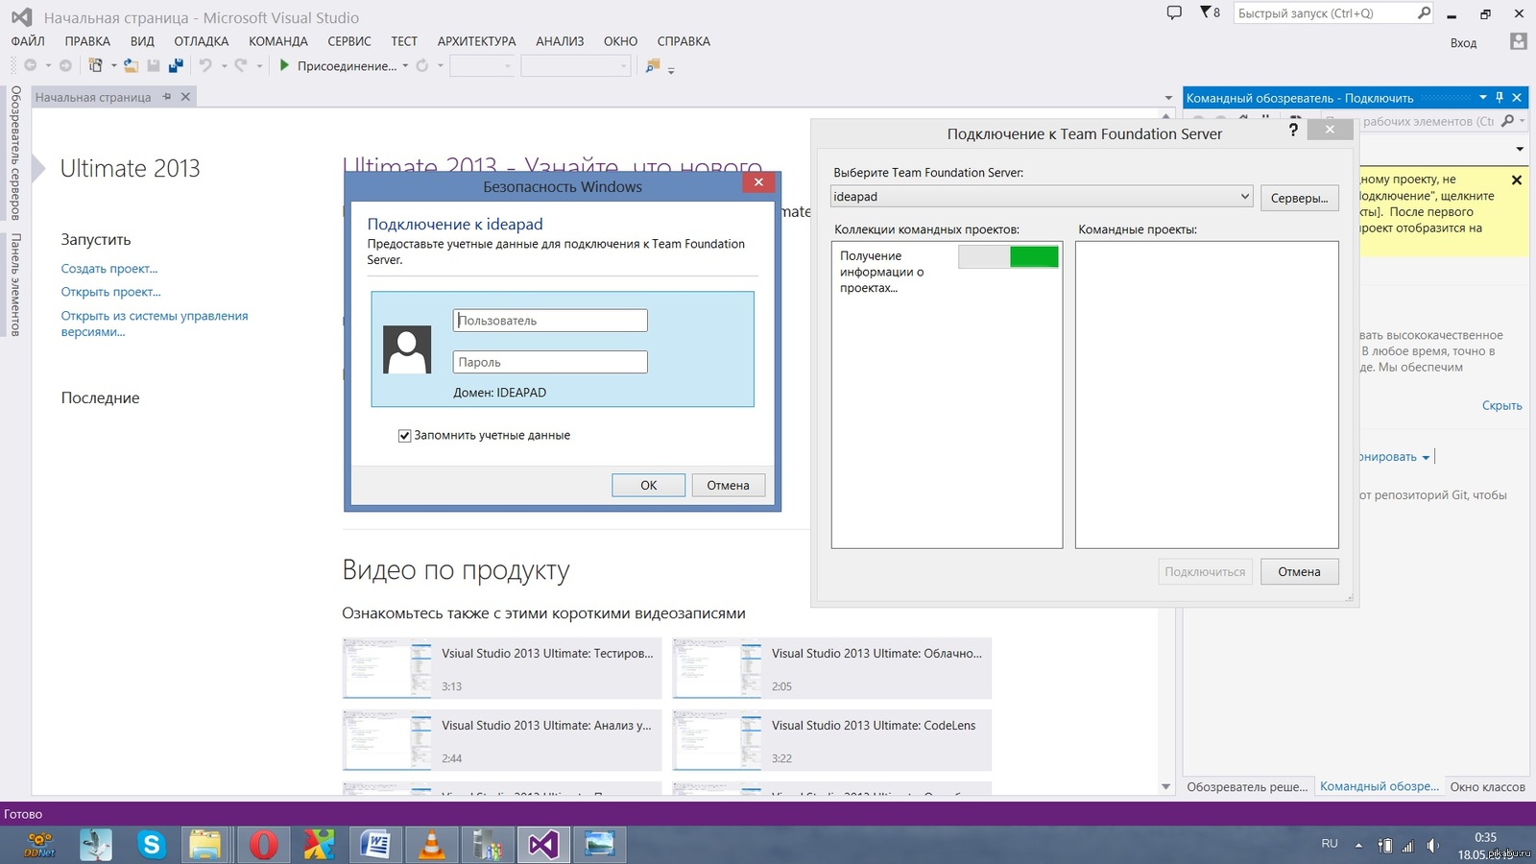This screenshot has height=864, width=1536.
Task: Open the КОМАНДА menu
Action: [278, 41]
